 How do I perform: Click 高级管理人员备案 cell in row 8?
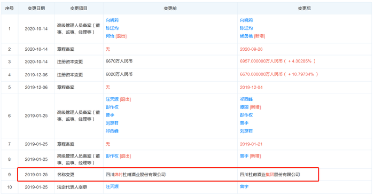click(79, 159)
